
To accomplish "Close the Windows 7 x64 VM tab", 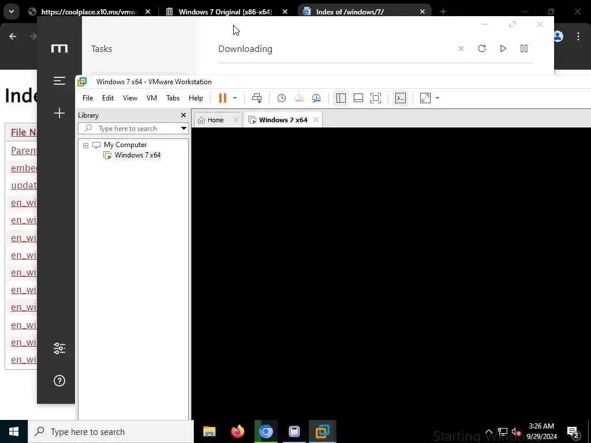I will pyautogui.click(x=316, y=120).
